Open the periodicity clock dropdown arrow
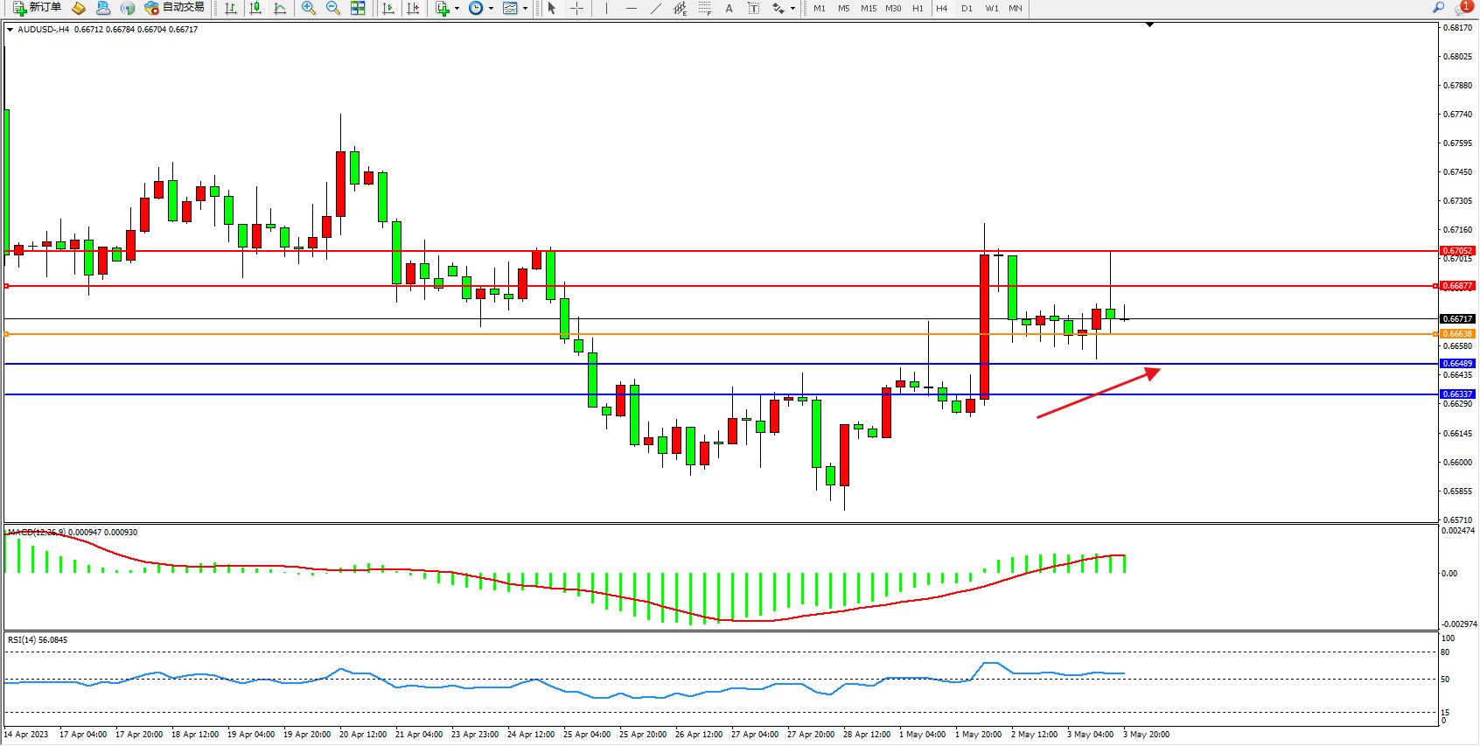 tap(491, 9)
